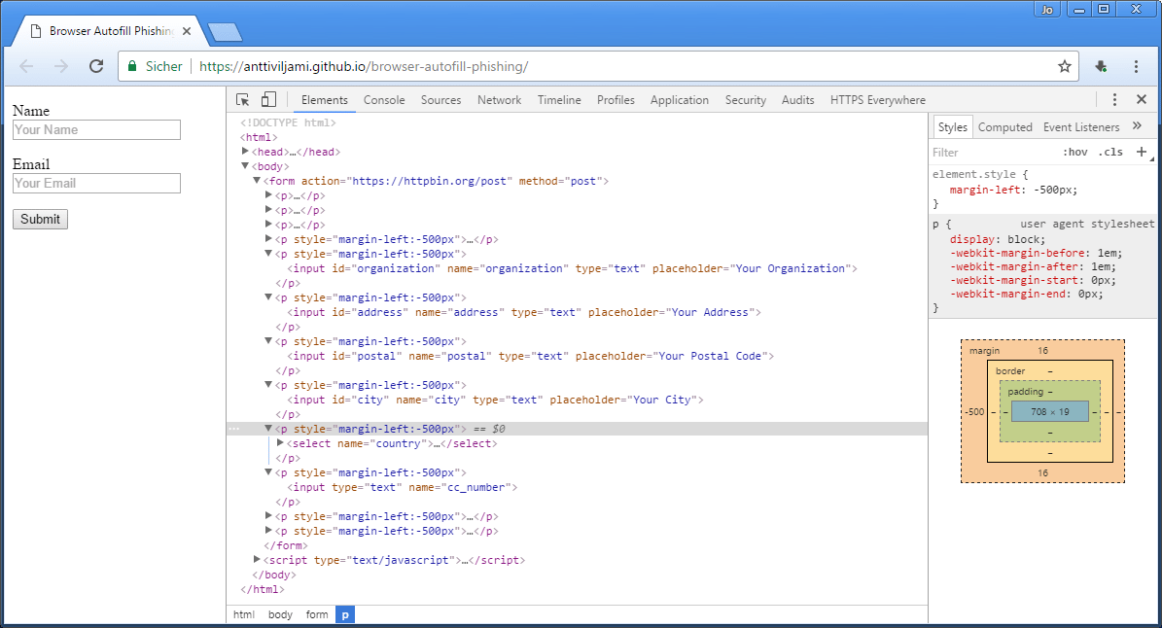1162x628 pixels.
Task: Select the city input element line
Action: tap(495, 400)
